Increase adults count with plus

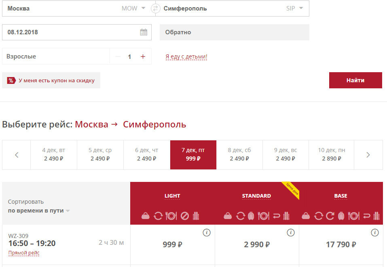[x=143, y=56]
